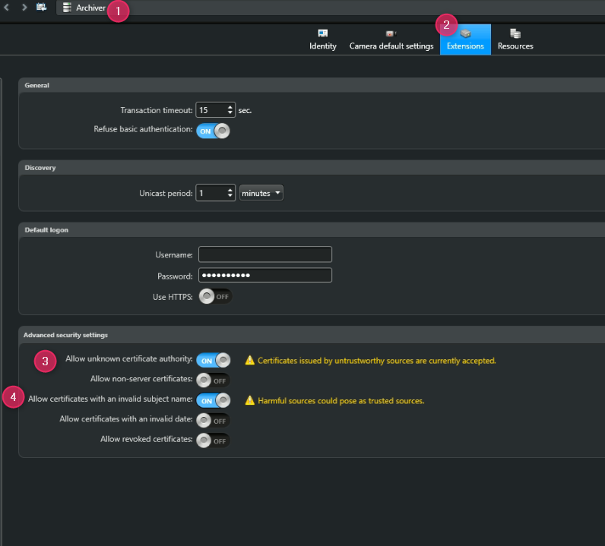Image resolution: width=605 pixels, height=546 pixels.
Task: Click the forward navigation arrow
Action: 24,7
